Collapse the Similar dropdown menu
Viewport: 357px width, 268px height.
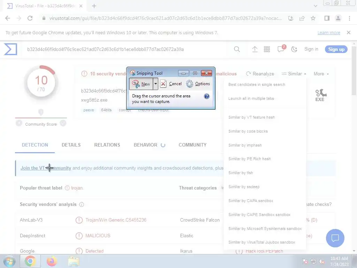294,74
